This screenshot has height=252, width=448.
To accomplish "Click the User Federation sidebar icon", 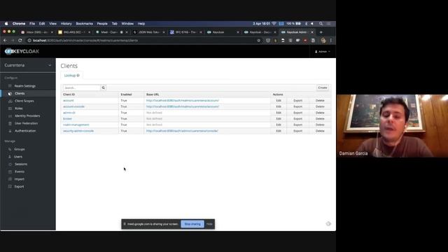I will [10, 123].
